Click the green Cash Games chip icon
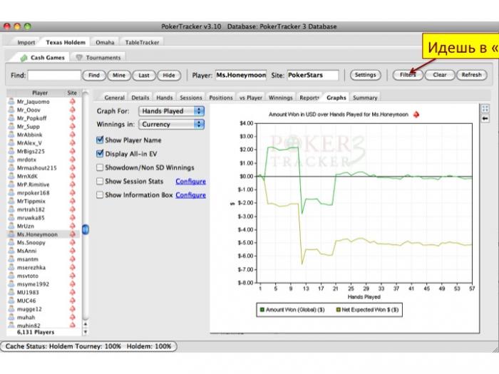 pos(24,58)
